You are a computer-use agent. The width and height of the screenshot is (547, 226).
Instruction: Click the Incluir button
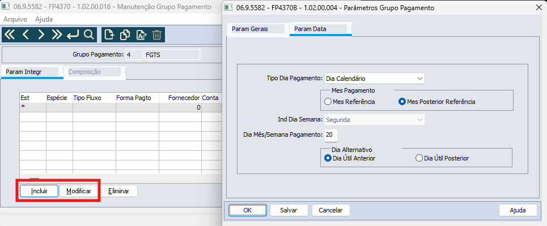(39, 191)
